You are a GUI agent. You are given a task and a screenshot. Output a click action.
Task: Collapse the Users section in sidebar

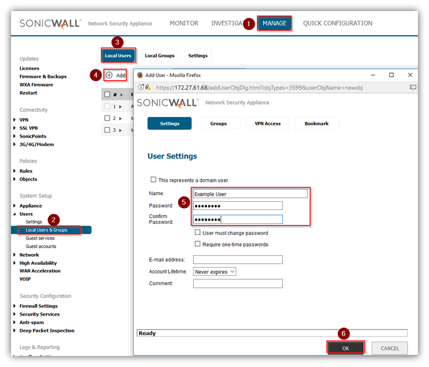14,214
